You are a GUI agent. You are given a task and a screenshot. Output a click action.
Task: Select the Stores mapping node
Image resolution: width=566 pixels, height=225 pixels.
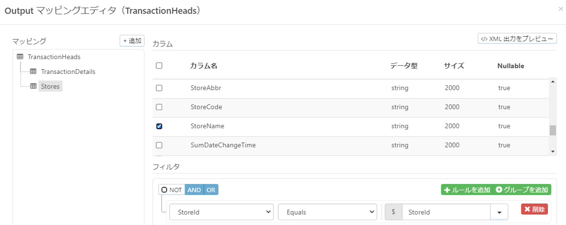(50, 86)
